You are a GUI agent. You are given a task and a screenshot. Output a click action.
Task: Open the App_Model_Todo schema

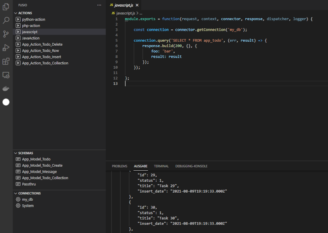coord(36,159)
